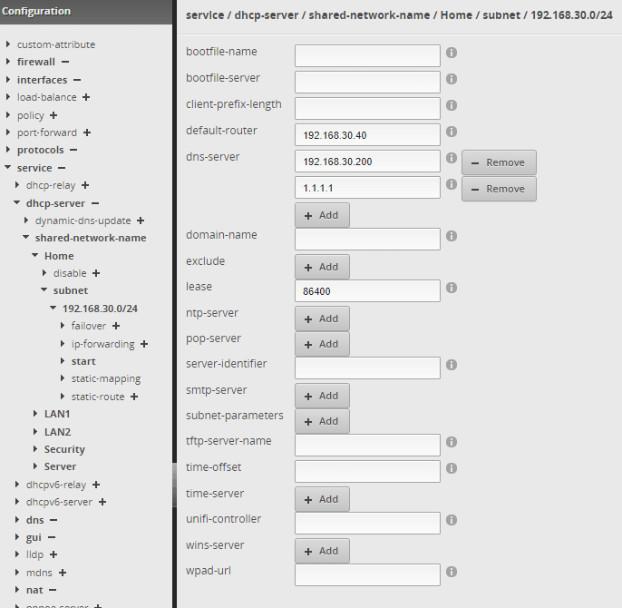The height and width of the screenshot is (608, 622).
Task: Click the info icon beside unifi-controller
Action: (452, 520)
